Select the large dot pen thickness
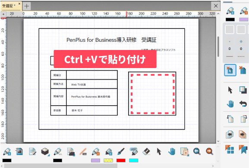Image resolution: width=249 pixels, height=168 pixels. click(241, 41)
